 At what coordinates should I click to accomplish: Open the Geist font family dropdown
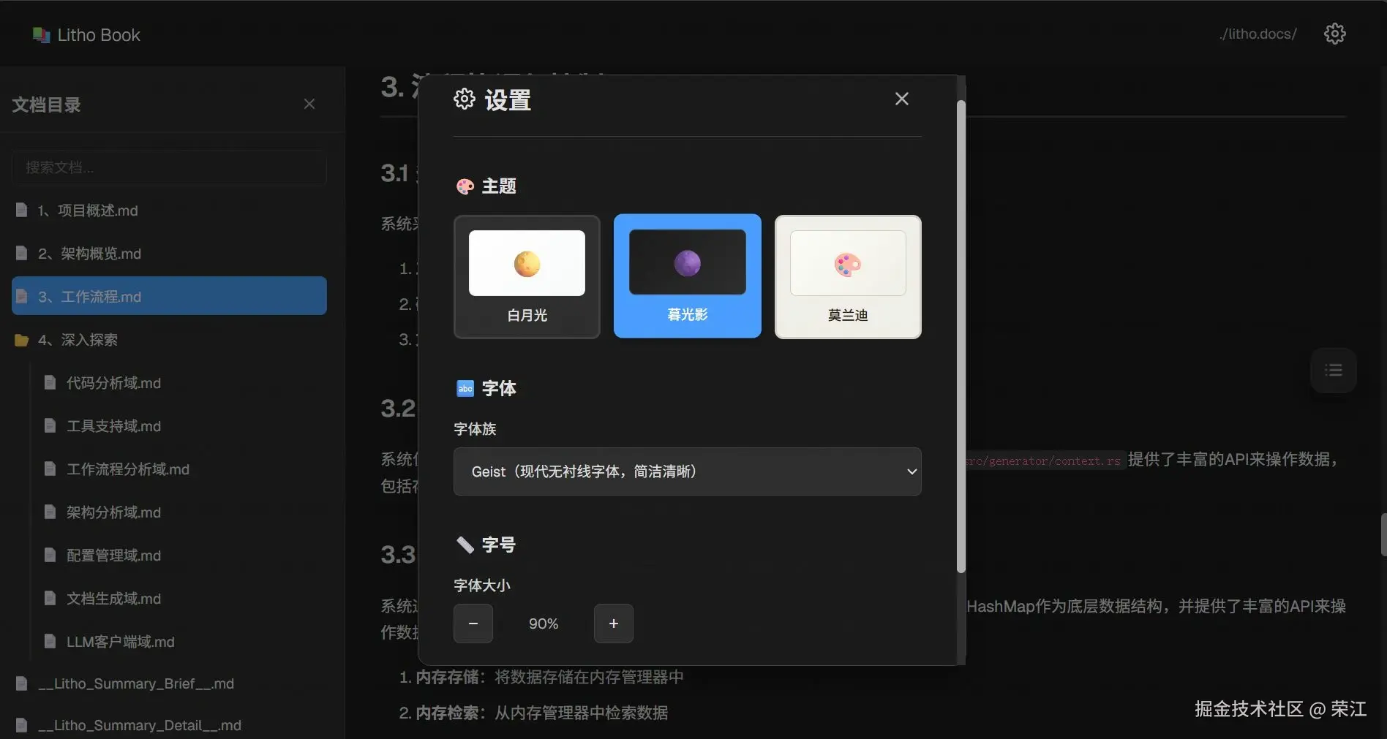686,471
